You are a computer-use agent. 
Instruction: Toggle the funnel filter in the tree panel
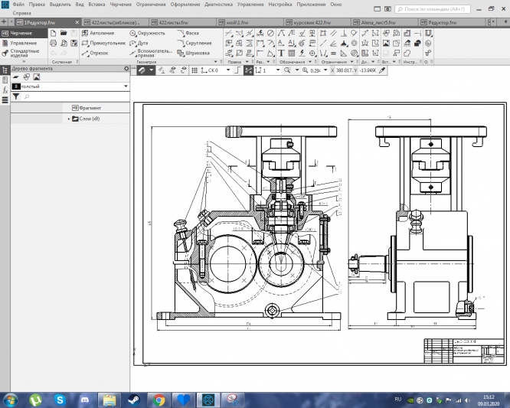click(x=16, y=97)
